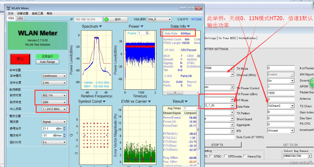The image size is (314, 167).
Task: Expand the Result panel selector arrow
Action: coord(186,101)
